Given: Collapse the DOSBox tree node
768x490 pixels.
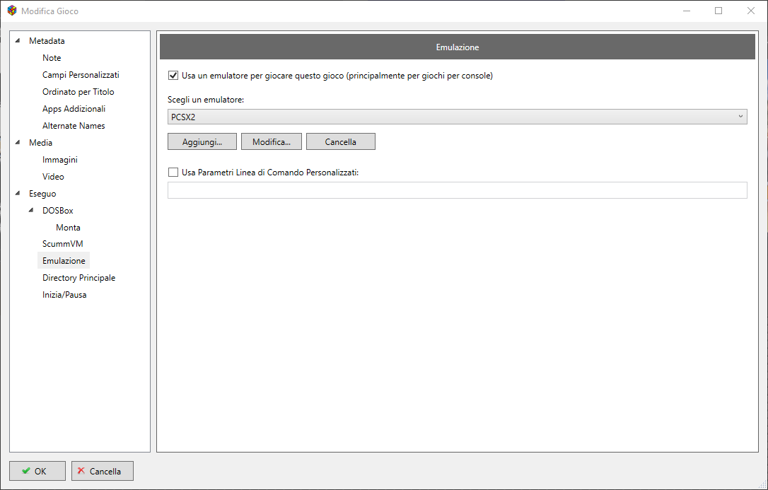Looking at the screenshot, I should pos(31,211).
